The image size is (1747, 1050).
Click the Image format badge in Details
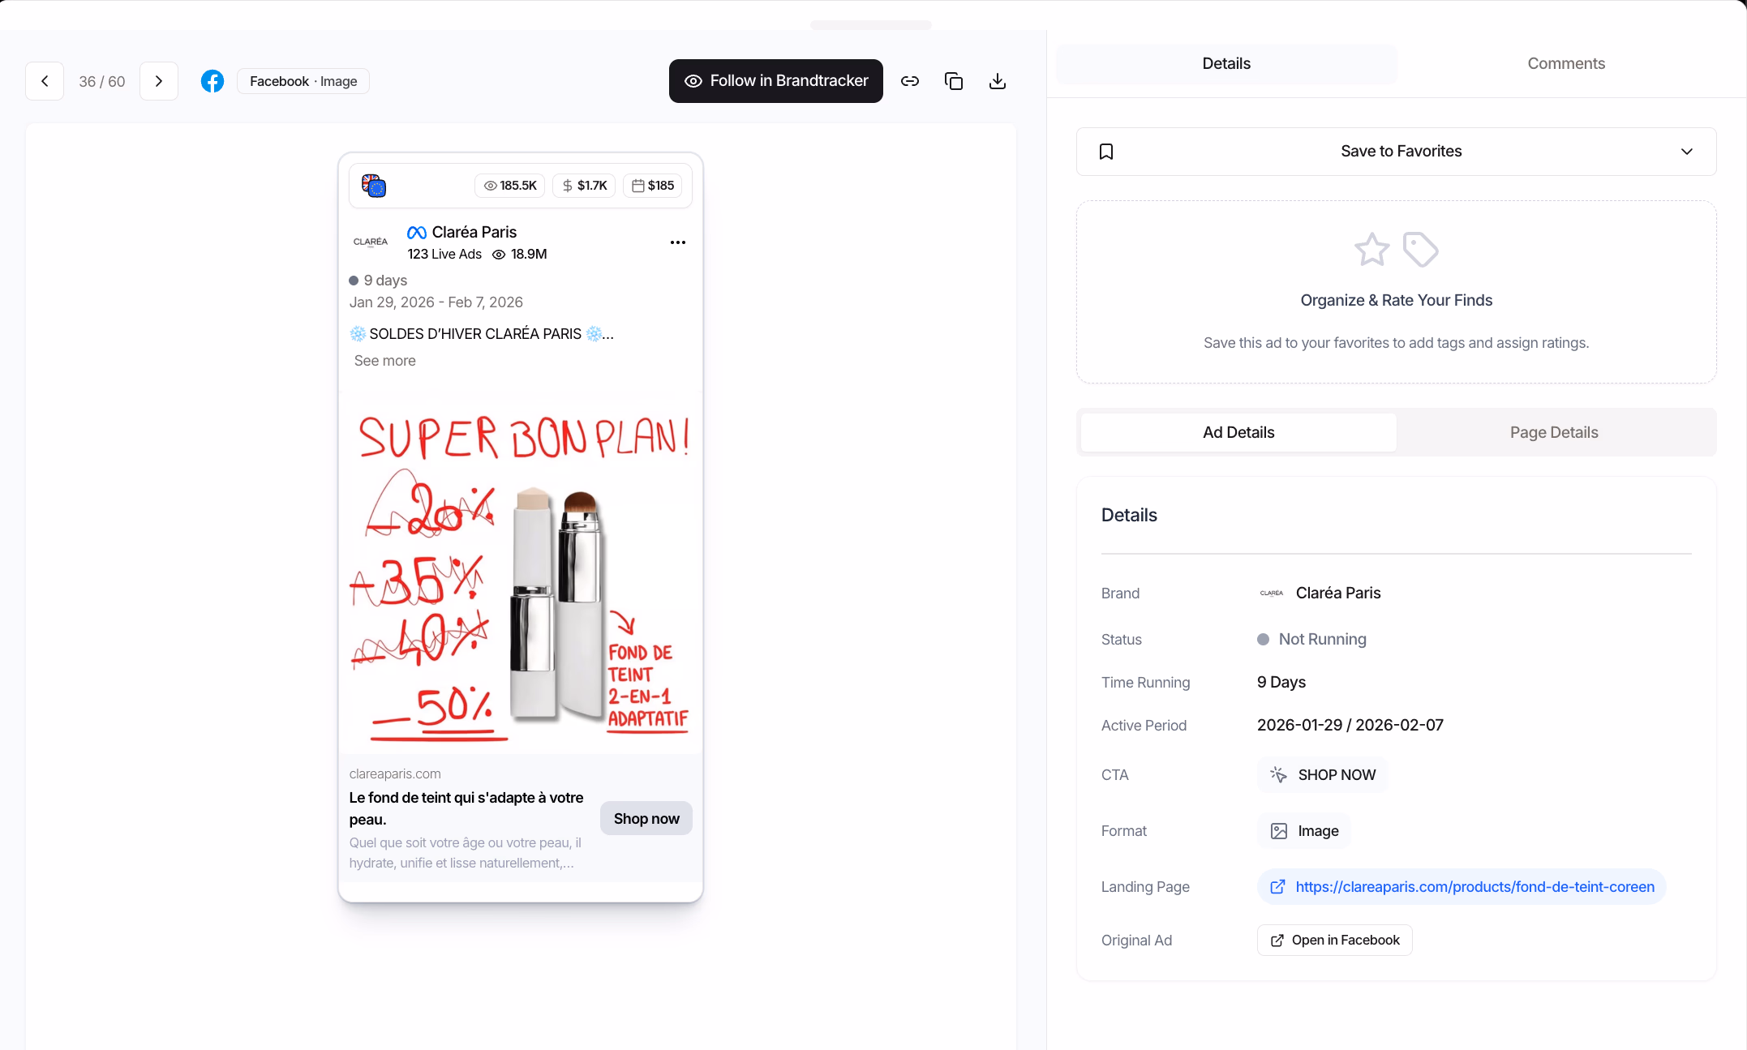(1303, 830)
